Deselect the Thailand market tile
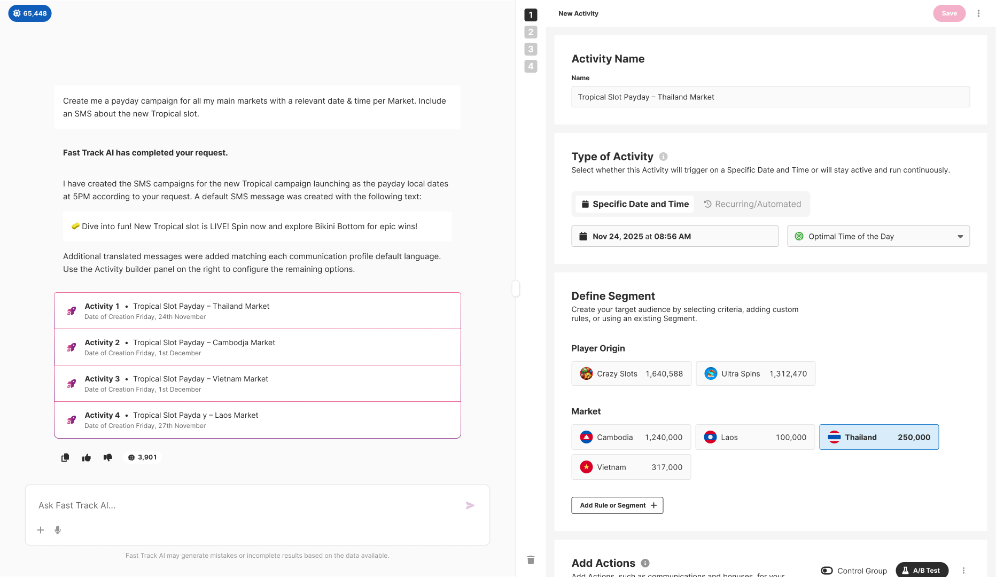This screenshot has width=996, height=577. (x=879, y=437)
